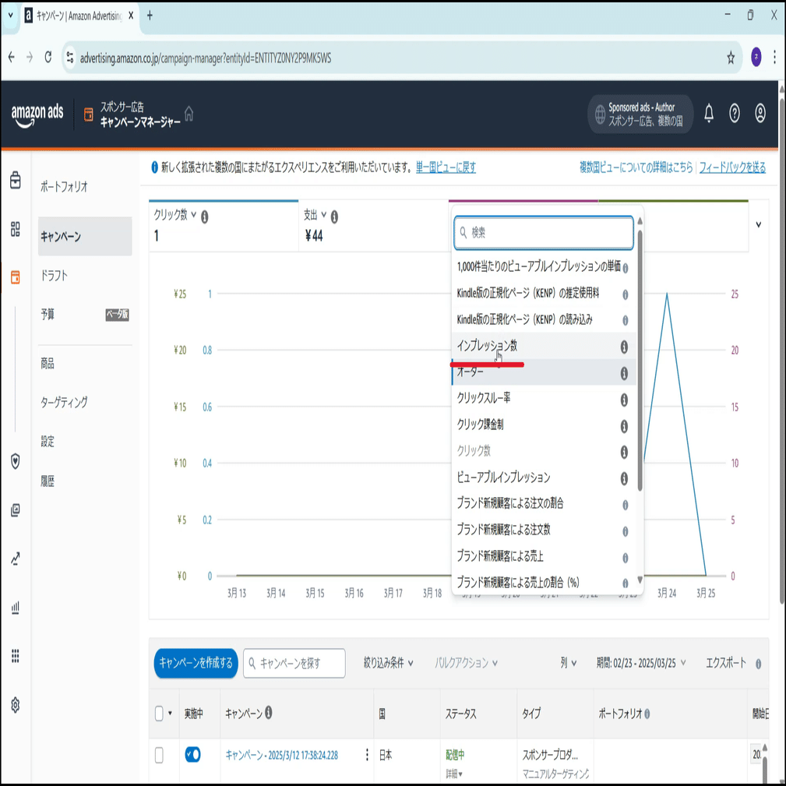Expand 詳細 under 配信中 status
The image size is (786, 786).
coord(454,774)
